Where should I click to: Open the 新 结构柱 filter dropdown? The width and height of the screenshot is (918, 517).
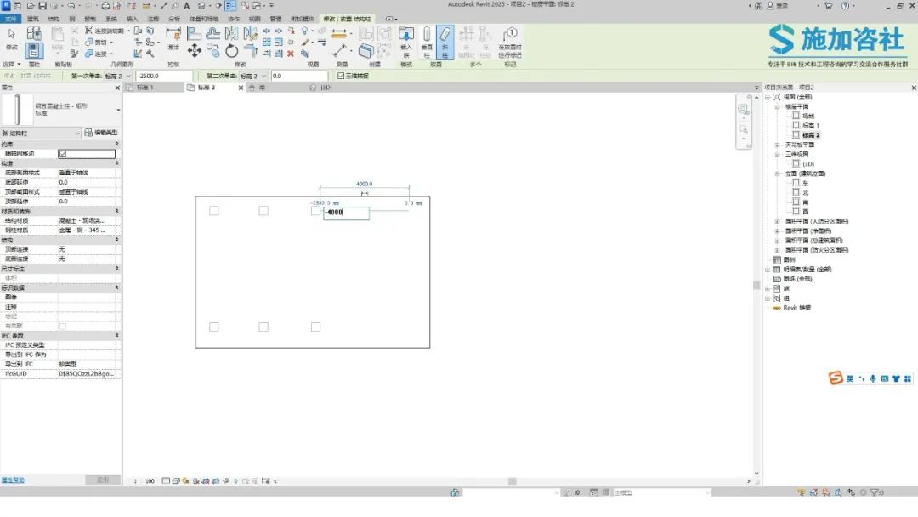41,134
